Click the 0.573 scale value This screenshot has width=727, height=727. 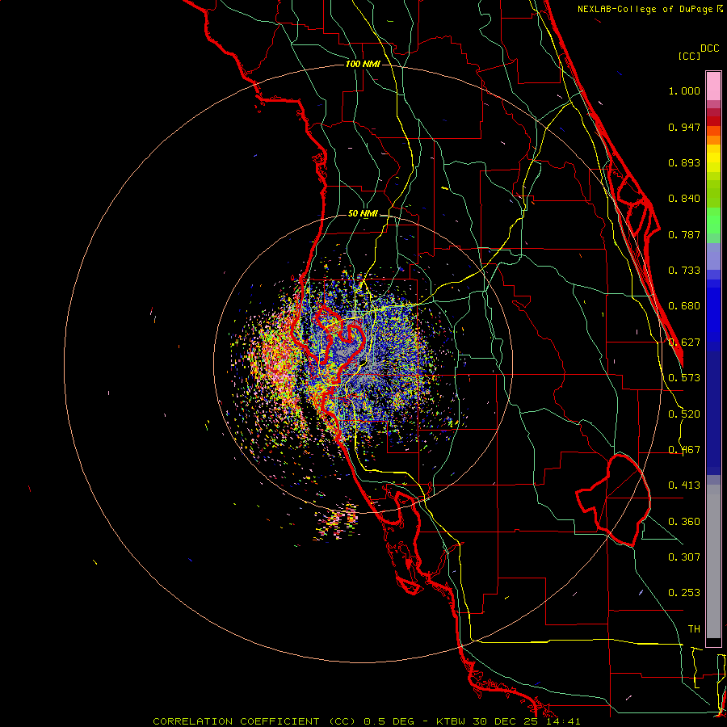(684, 378)
